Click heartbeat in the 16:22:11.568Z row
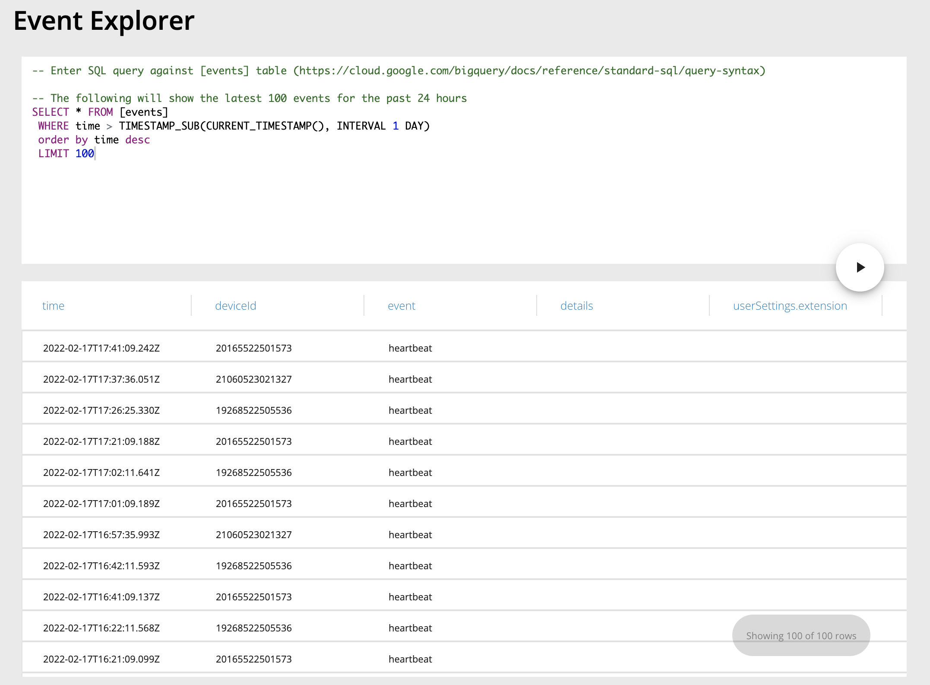This screenshot has width=930, height=685. (410, 628)
